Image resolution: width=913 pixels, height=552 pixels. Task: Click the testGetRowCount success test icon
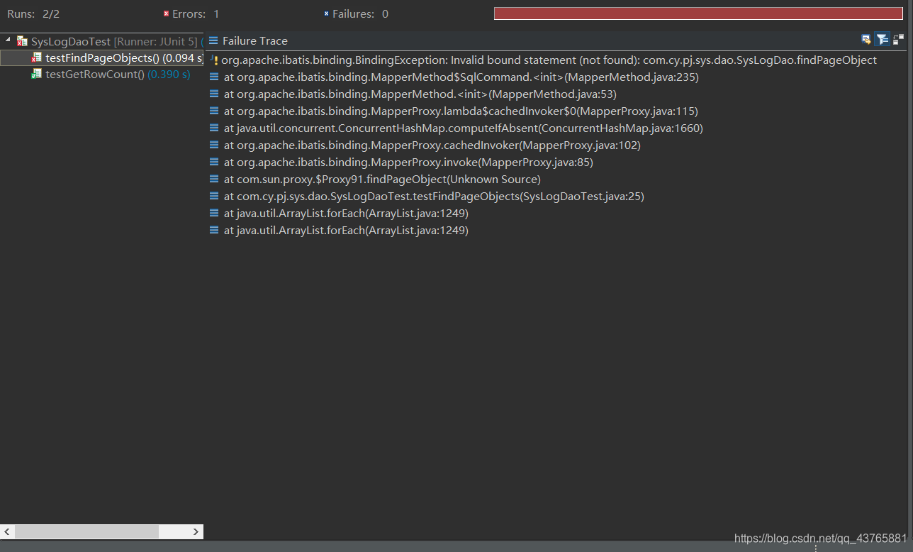[x=37, y=74]
